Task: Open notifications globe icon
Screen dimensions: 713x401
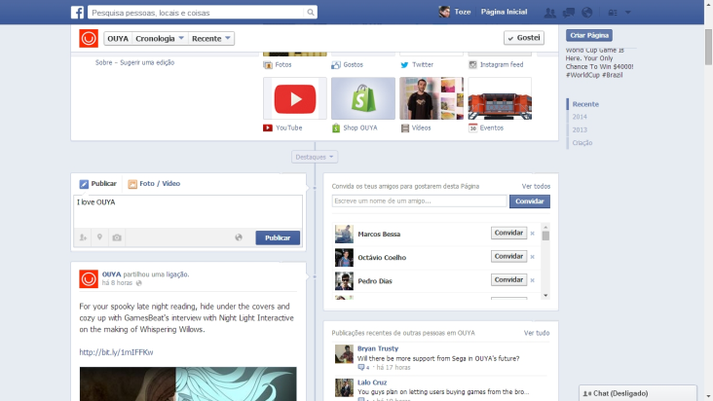Action: pyautogui.click(x=587, y=13)
